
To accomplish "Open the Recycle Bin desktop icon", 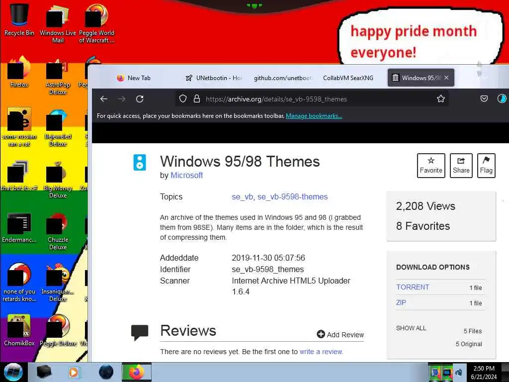I will [x=19, y=19].
